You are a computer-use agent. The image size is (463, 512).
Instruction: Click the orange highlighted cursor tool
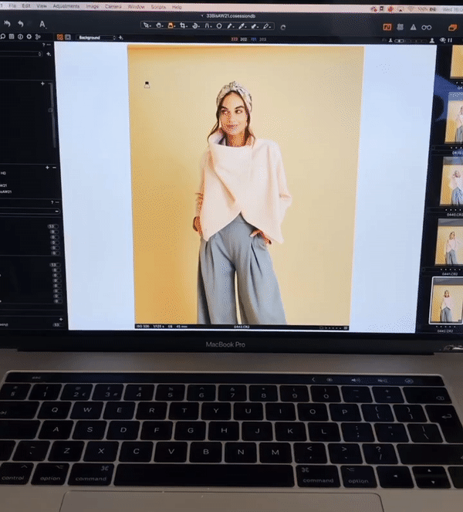point(171,25)
